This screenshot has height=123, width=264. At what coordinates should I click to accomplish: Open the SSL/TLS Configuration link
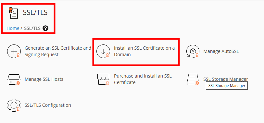48,105
